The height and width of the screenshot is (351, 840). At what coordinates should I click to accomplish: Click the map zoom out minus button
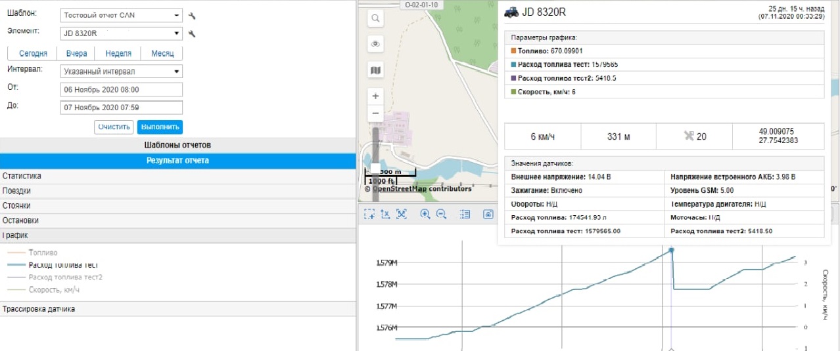tap(375, 113)
